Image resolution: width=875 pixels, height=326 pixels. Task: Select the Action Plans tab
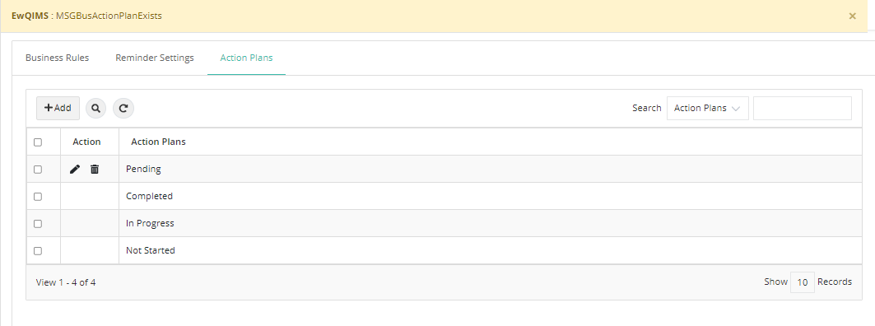click(x=247, y=58)
